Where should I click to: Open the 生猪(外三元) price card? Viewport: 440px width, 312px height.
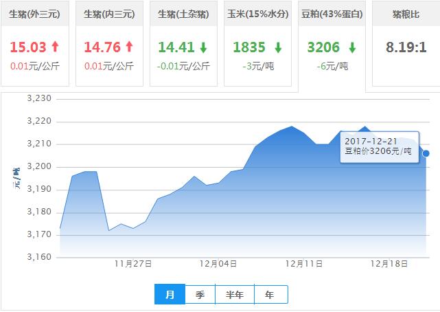point(35,43)
